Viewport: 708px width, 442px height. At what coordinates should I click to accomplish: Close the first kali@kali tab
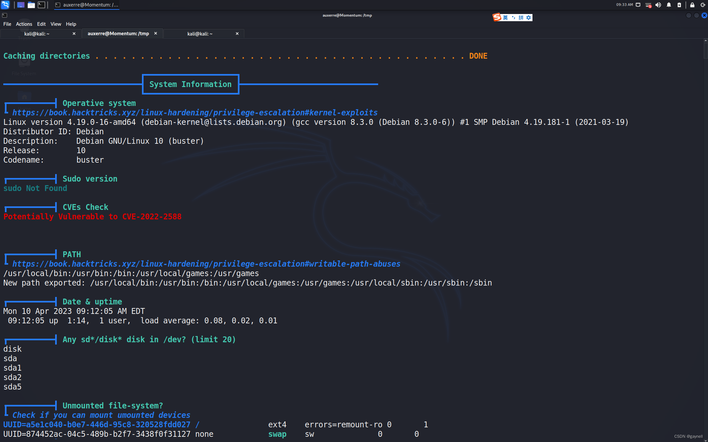pos(74,34)
